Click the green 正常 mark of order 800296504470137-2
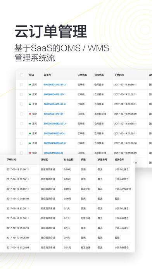The image size is (152, 269). pos(33,85)
